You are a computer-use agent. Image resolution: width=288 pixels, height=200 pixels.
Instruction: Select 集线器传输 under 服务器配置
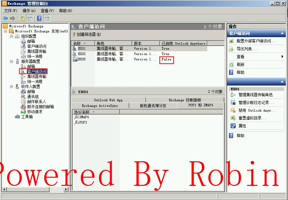pos(37,76)
